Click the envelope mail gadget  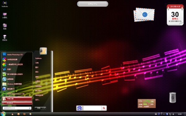point(144,15)
